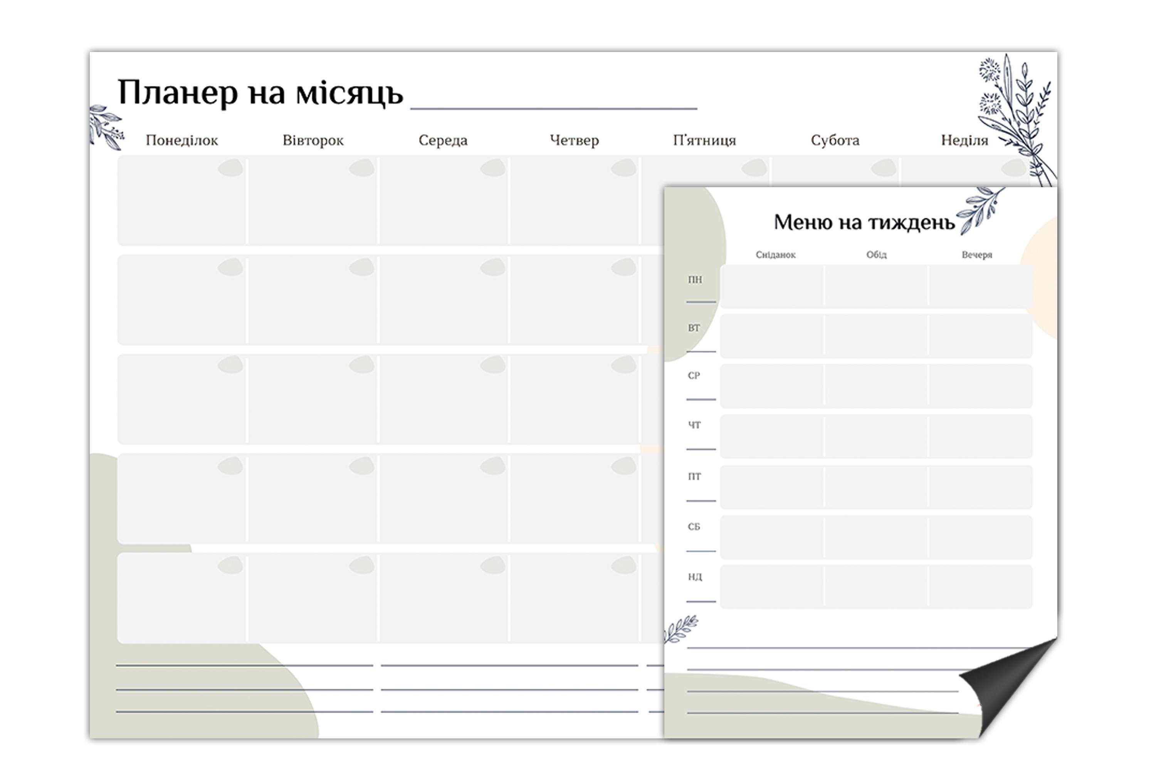Viewport: 1156px width, 770px height.
Task: Click the 'ВТ' day label
Action: pos(694,328)
